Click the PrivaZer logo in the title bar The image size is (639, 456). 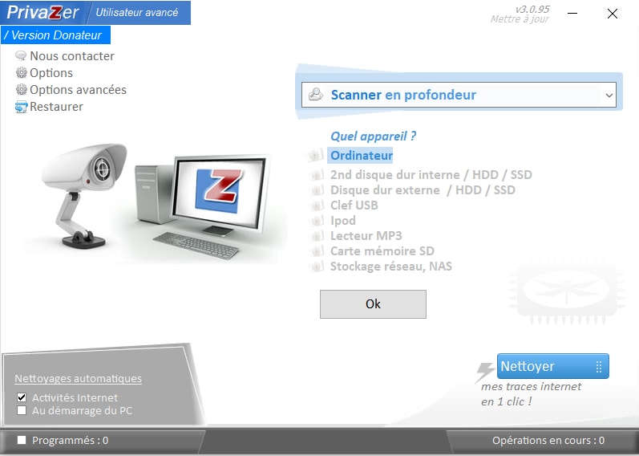42,12
